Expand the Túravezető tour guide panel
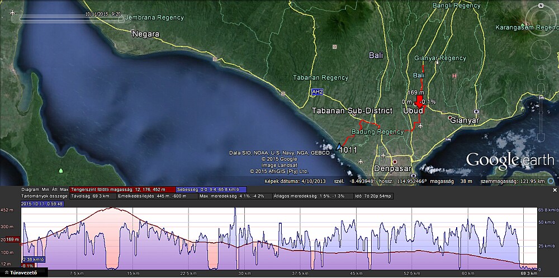Screen dimensions: 559x278 (21, 273)
